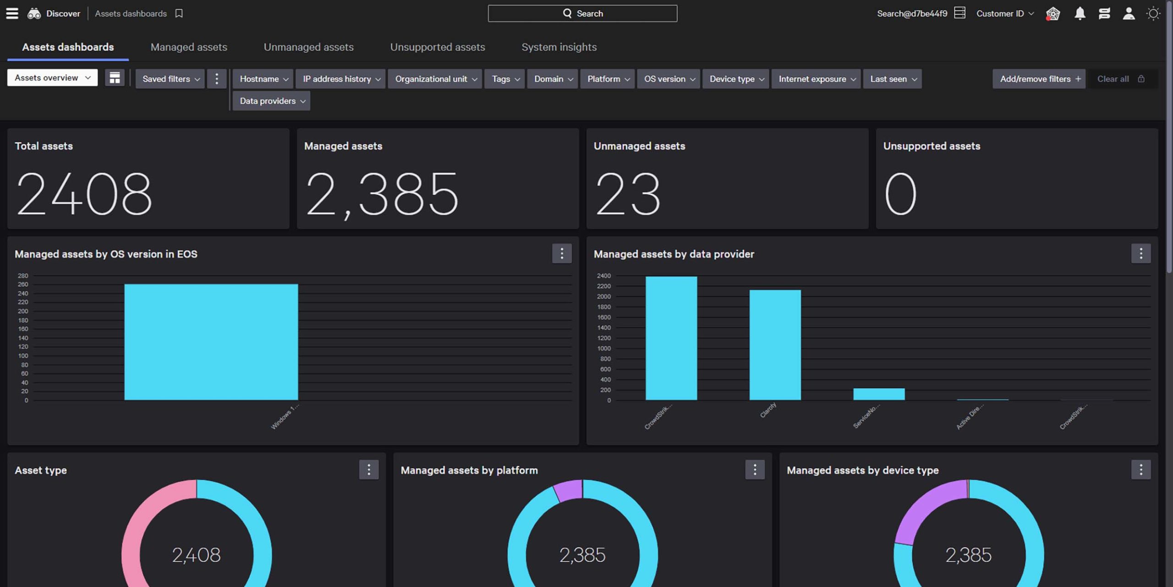Click in the Search input field

click(582, 13)
